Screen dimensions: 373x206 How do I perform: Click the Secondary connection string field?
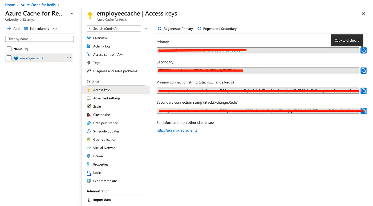258,111
